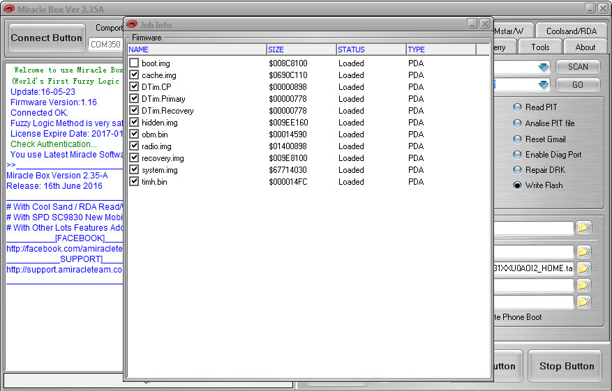Check the boot.img checkbox

tap(134, 63)
